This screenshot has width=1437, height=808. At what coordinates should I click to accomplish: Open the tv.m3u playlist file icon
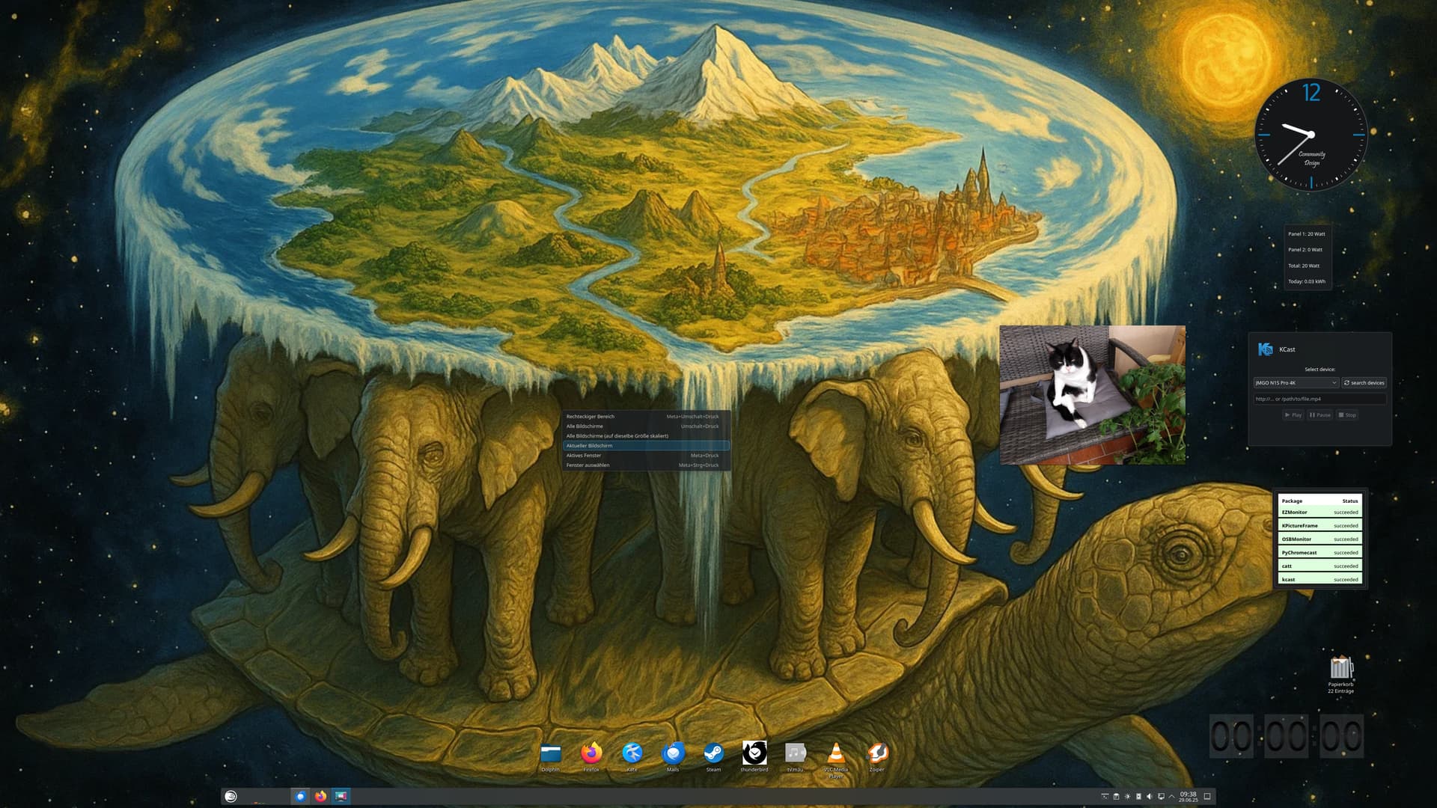pos(795,753)
